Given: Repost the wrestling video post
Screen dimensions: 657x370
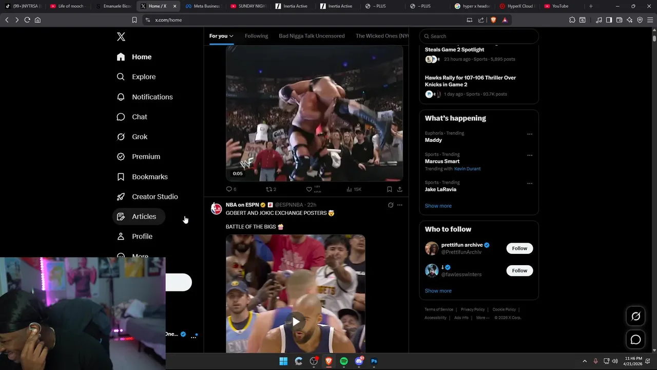Looking at the screenshot, I should (268, 189).
